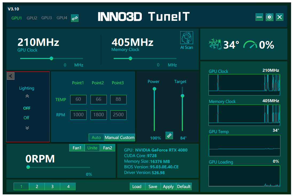The width and height of the screenshot is (294, 196).
Task: Switch to GPU1 tab
Action: tap(17, 18)
